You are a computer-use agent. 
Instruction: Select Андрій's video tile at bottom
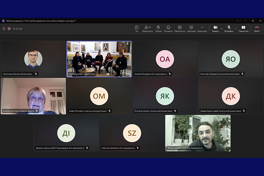coord(198,133)
